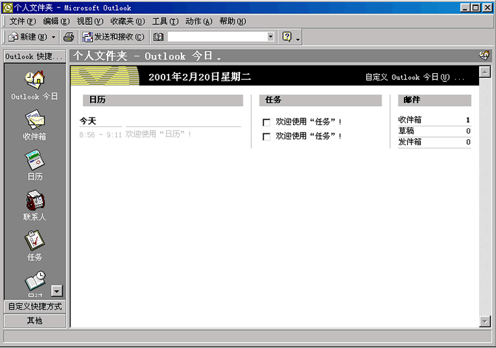Click the print toolbar icon

pyautogui.click(x=69, y=37)
